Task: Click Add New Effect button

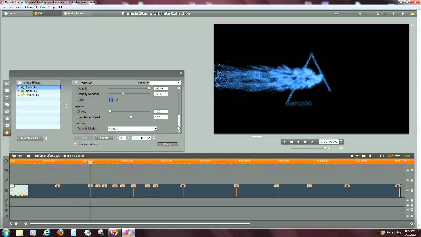Action: [31, 138]
